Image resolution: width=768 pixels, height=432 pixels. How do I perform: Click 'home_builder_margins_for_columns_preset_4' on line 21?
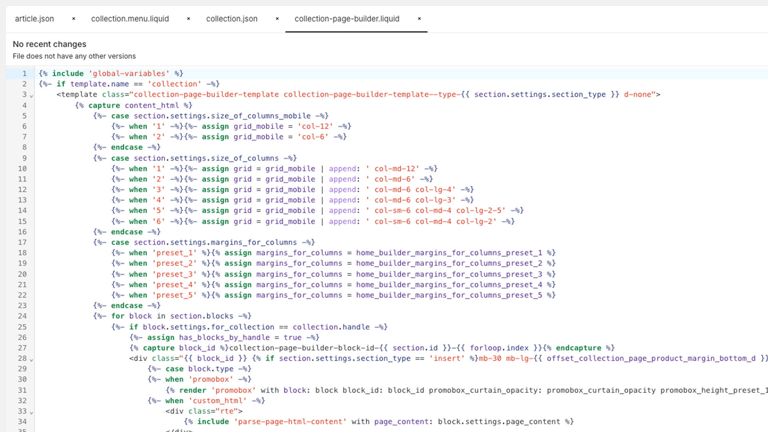point(449,285)
